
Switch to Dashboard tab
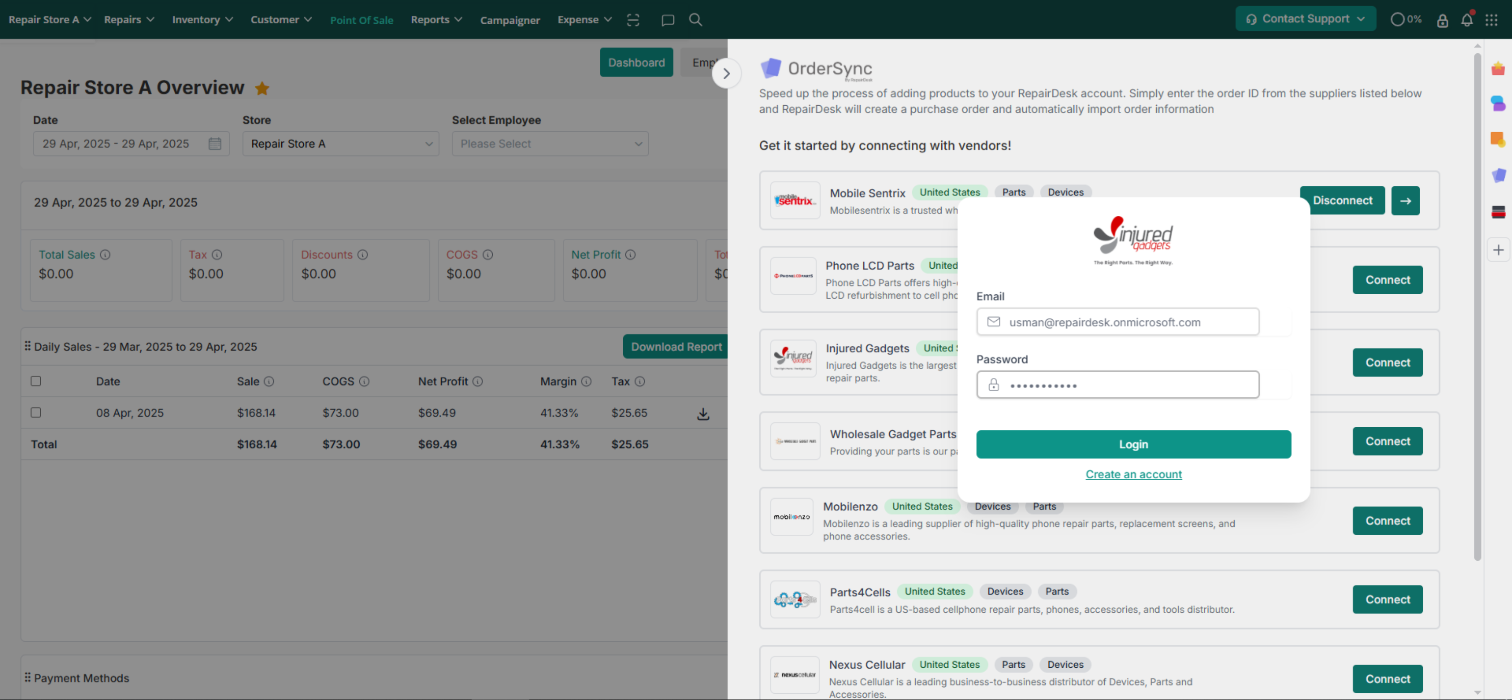pyautogui.click(x=636, y=62)
